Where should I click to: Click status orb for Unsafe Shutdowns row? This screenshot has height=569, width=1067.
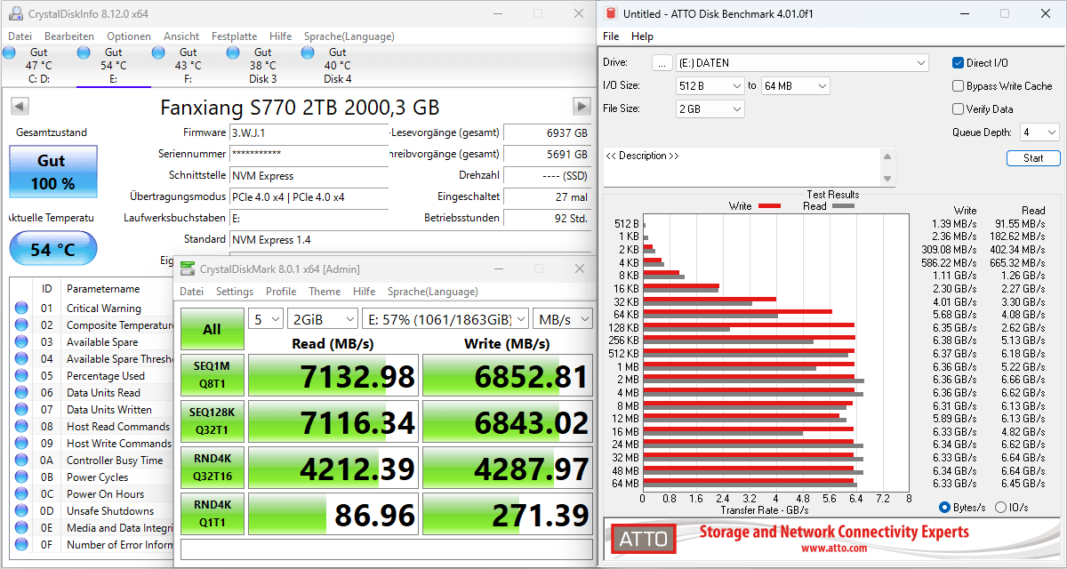(21, 511)
